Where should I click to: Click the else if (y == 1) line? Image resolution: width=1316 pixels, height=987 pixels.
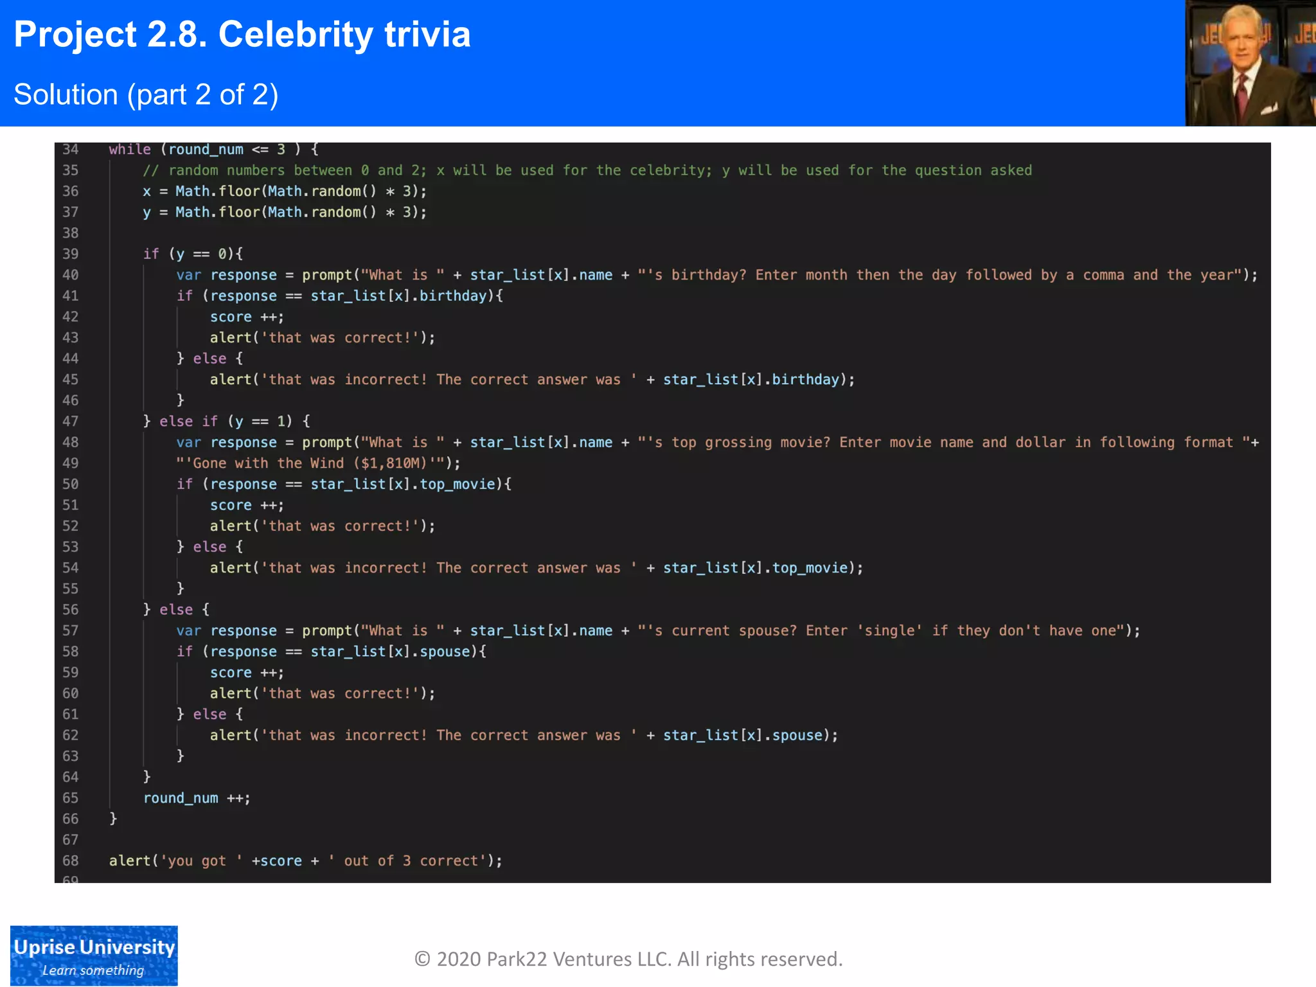pyautogui.click(x=226, y=422)
